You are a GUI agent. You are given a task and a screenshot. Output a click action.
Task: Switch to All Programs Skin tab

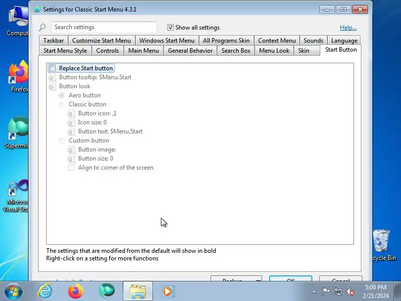point(227,41)
